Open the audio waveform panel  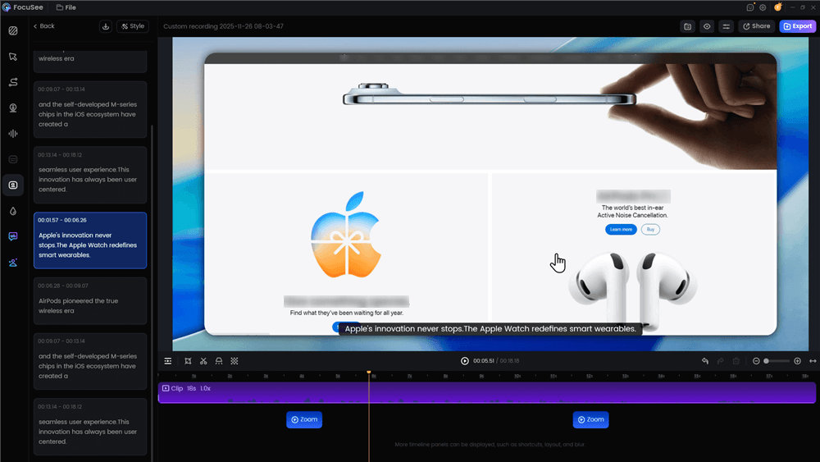click(x=13, y=134)
